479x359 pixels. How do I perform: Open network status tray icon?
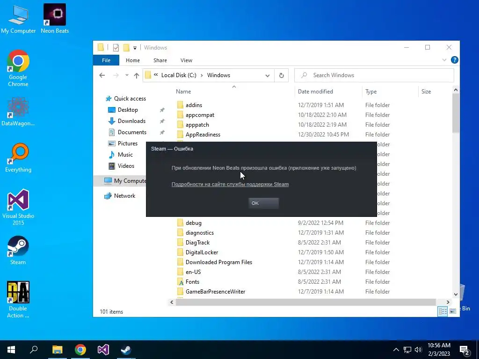407,350
